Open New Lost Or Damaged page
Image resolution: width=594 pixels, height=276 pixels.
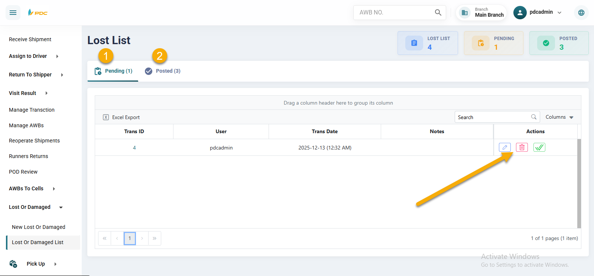coord(38,227)
